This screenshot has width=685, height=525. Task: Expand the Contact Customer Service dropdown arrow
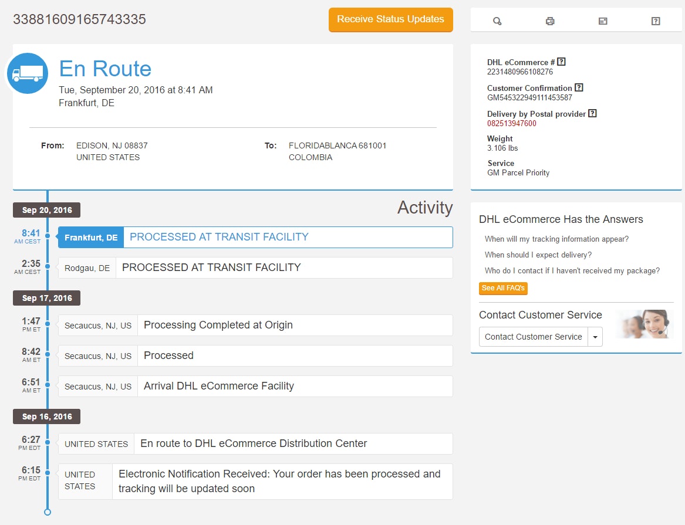[595, 337]
